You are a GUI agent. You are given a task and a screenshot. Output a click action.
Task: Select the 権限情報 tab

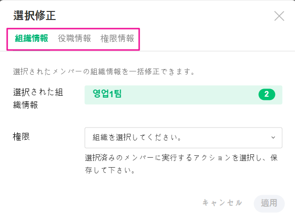(117, 38)
